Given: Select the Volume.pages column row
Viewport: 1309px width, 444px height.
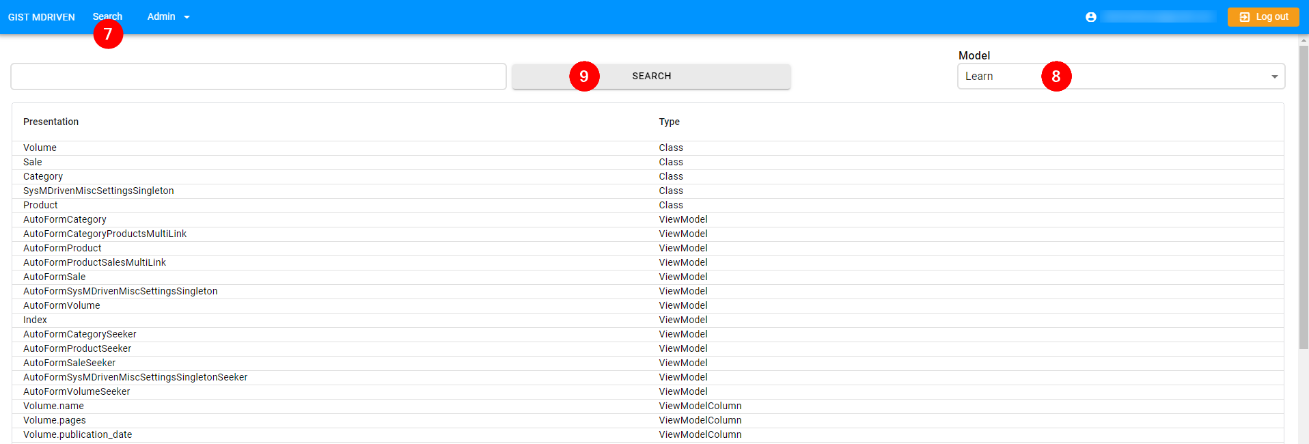Looking at the screenshot, I should click(x=55, y=420).
